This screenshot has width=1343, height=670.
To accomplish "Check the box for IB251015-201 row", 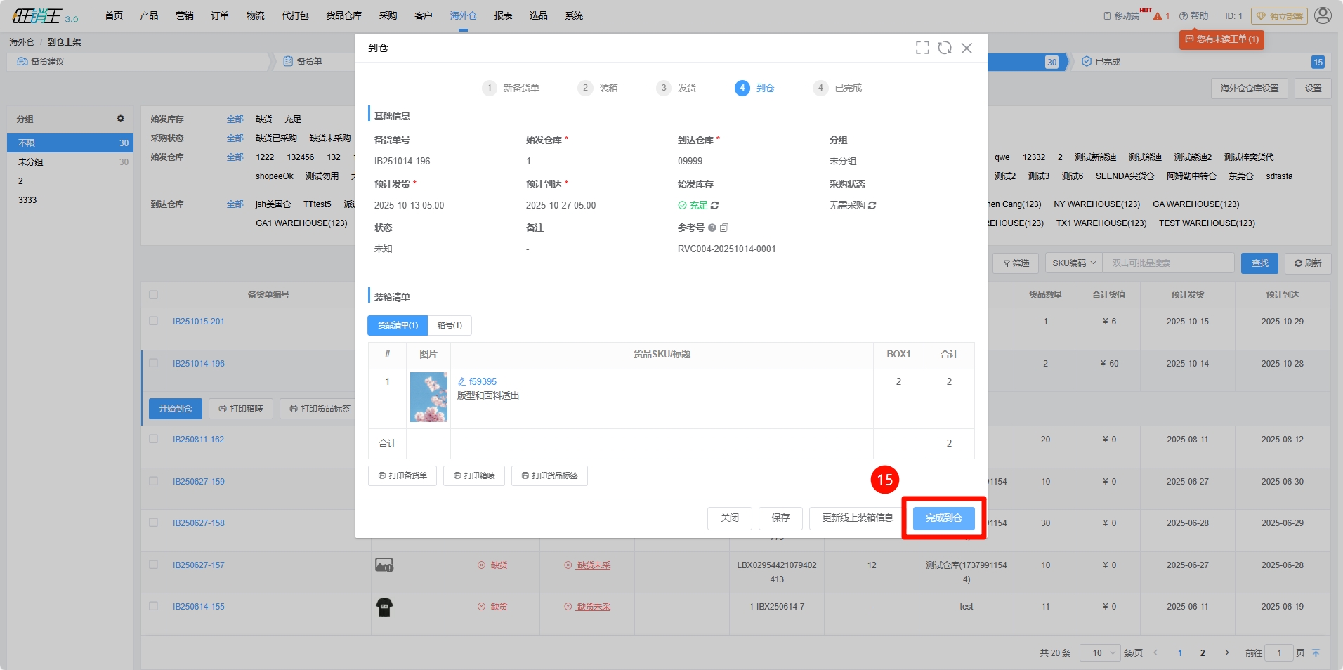I will pos(153,321).
